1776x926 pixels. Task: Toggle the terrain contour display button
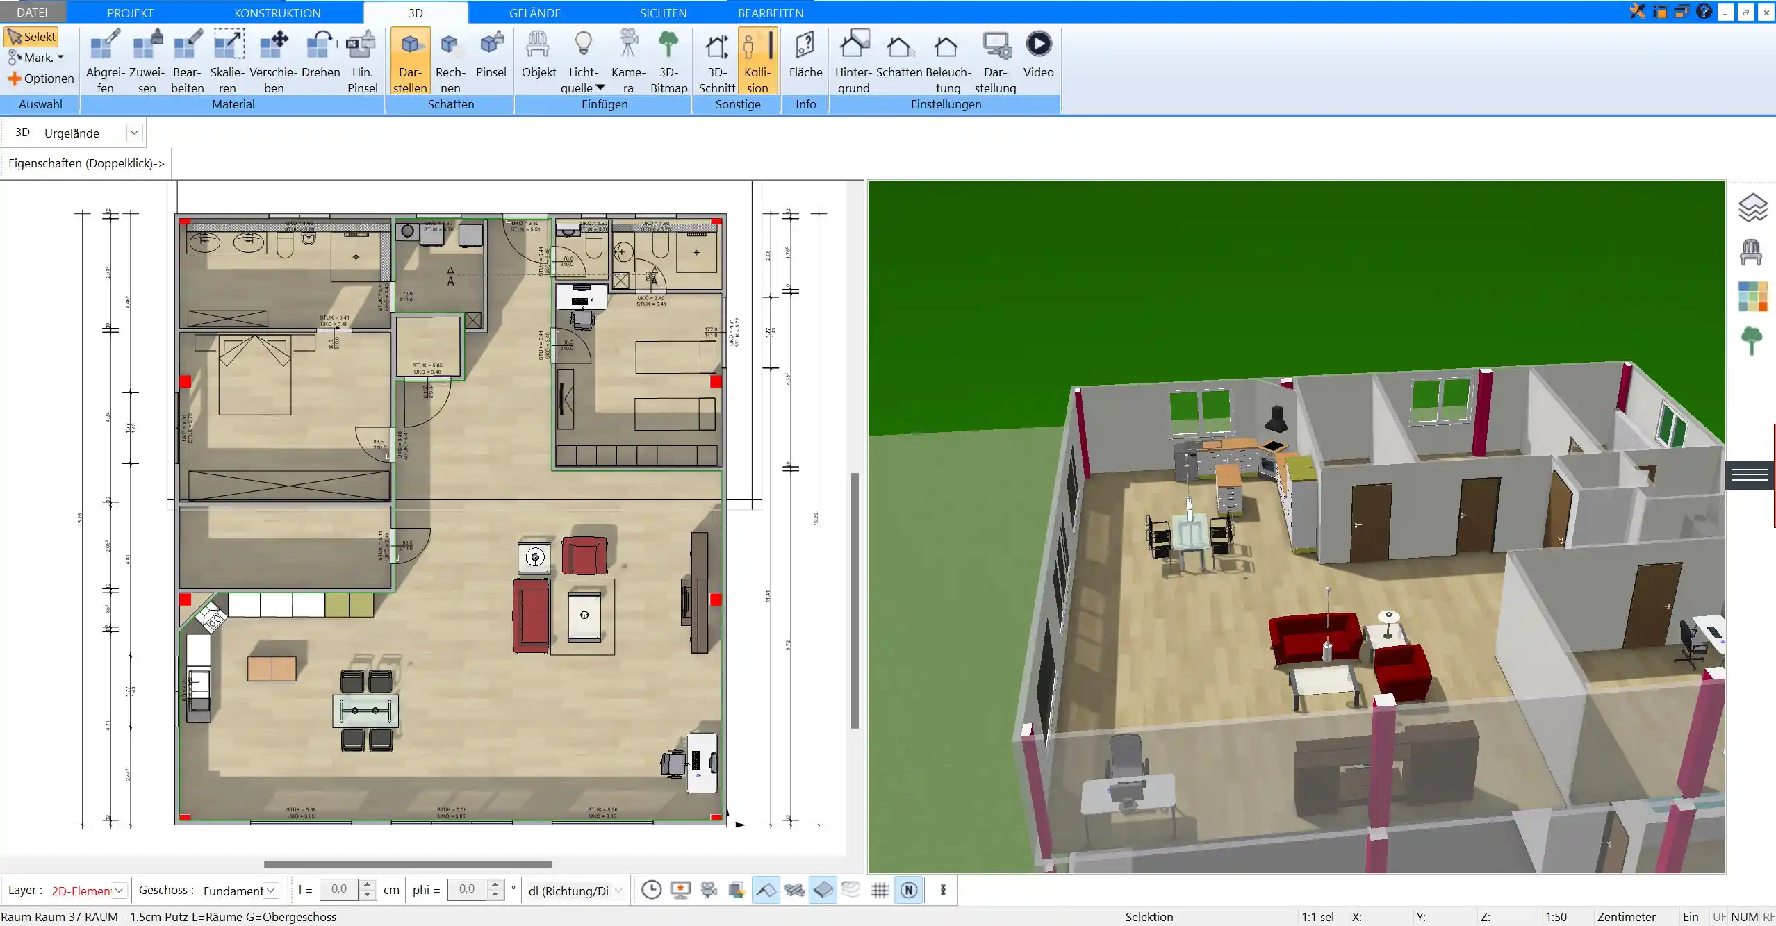[x=850, y=890]
